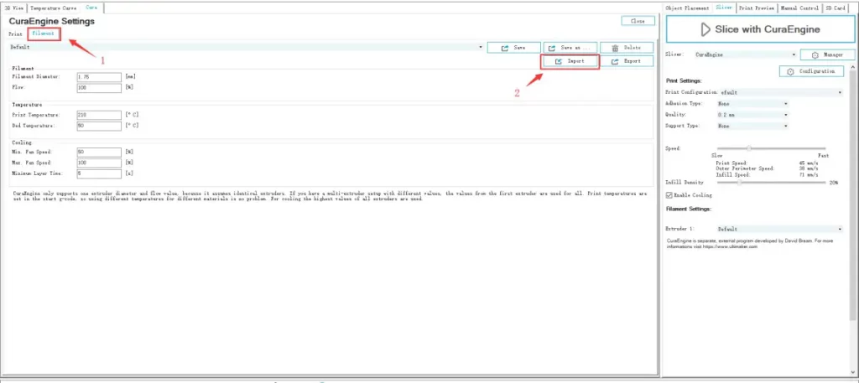Start slicing with the Slice with CuraEngine button
The height and width of the screenshot is (383, 859).
tap(760, 29)
